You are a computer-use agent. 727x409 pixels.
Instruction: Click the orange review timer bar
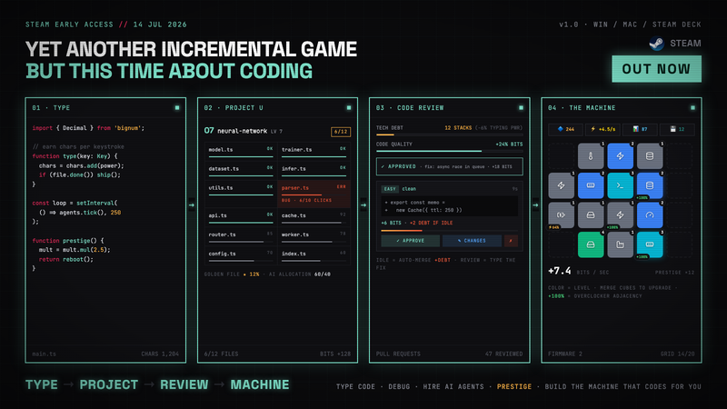449,231
